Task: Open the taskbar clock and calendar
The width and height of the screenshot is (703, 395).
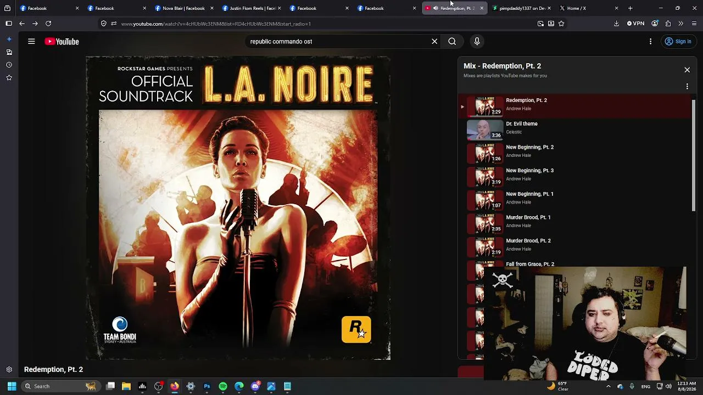Action: (687, 386)
